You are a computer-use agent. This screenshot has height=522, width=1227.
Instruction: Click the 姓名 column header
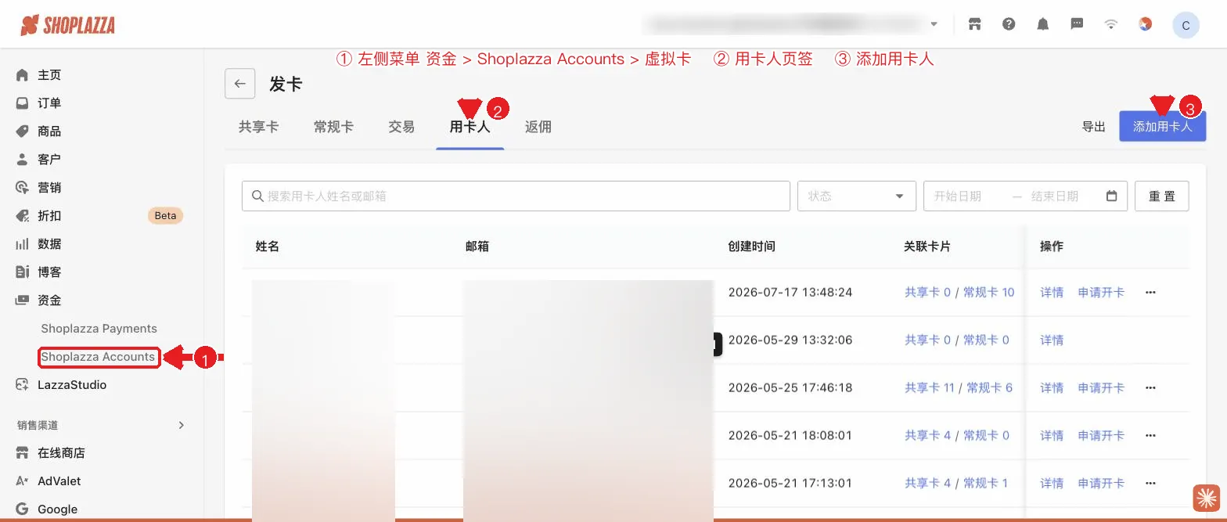(x=267, y=247)
